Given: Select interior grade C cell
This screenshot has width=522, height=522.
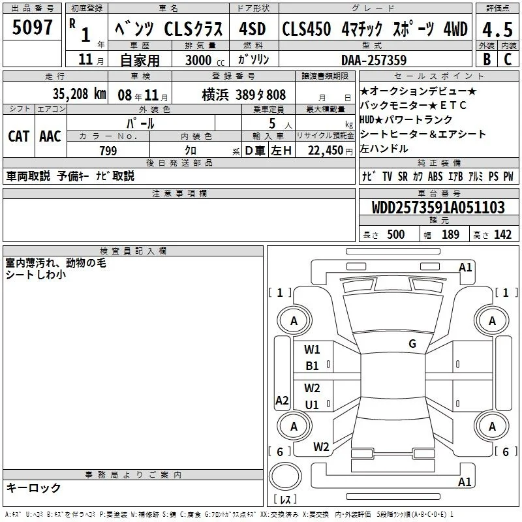Looking at the screenshot, I should click(x=508, y=59).
